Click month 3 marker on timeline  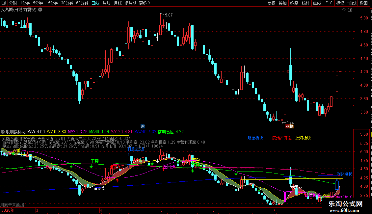pyautogui.click(x=37, y=210)
